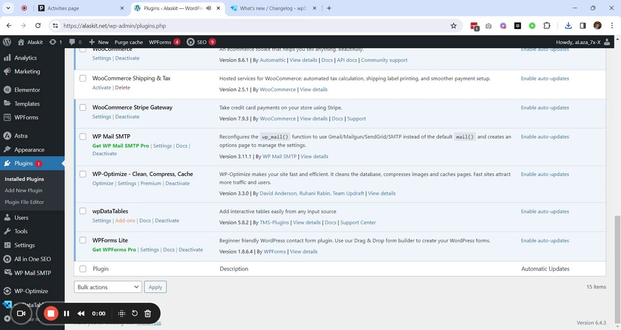Select the WooCommerce Shipping & Tax checkbox
The image size is (621, 330).
(83, 78)
